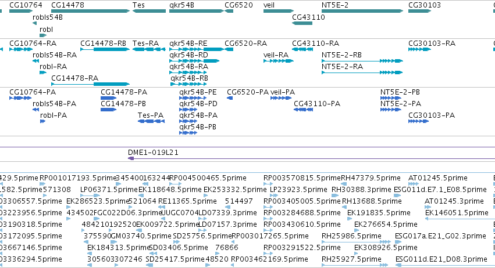Viewport: 495px width, 268px height.
Task: Click EST AT01245.5prime
Action: pos(438,178)
